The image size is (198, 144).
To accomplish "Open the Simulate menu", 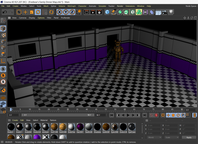I will [102, 6].
